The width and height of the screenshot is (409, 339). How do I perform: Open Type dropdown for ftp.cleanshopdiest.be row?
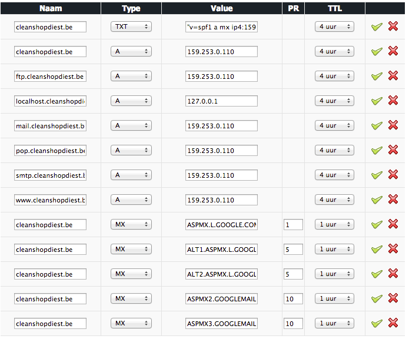[x=131, y=76]
